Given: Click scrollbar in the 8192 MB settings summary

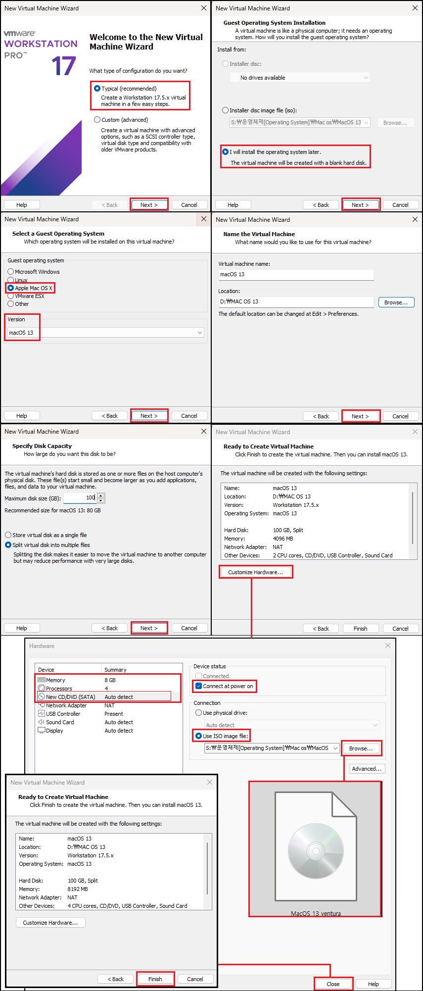Looking at the screenshot, I should [x=207, y=868].
